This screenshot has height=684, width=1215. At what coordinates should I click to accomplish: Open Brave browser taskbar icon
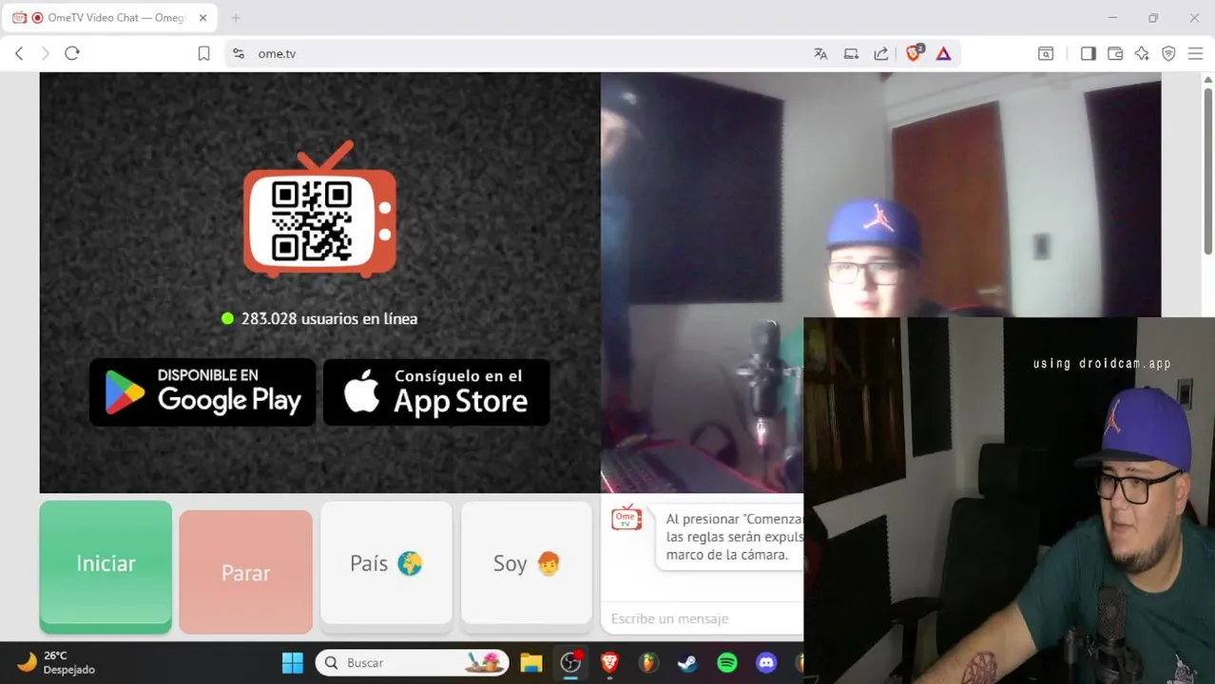coord(609,662)
